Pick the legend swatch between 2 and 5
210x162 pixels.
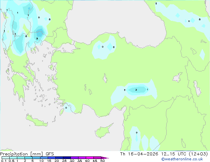[x=28, y=158]
